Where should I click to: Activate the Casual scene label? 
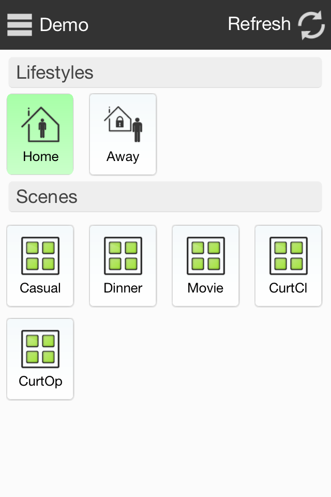(x=40, y=288)
